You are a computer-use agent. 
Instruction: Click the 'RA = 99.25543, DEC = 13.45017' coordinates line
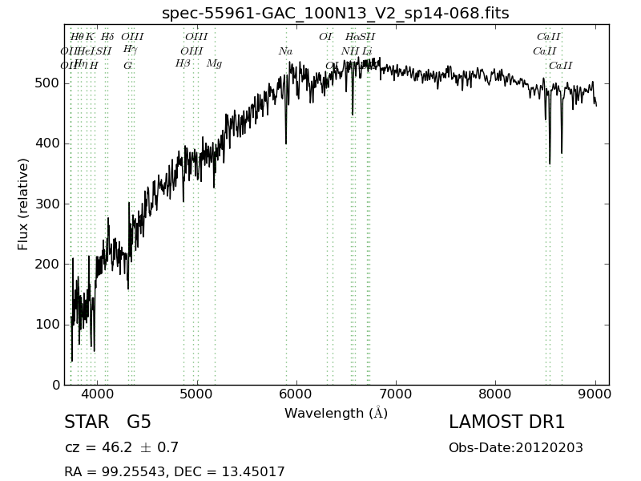click(x=175, y=471)
